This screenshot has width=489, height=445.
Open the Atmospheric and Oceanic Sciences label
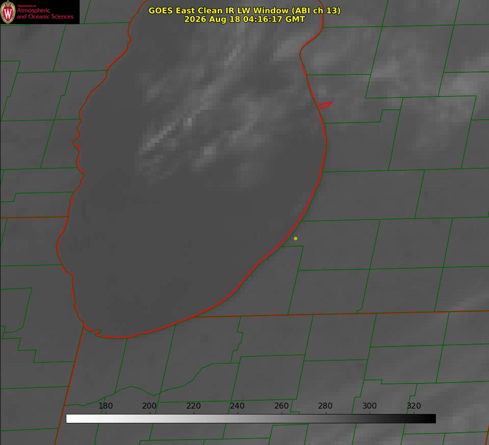pos(45,13)
